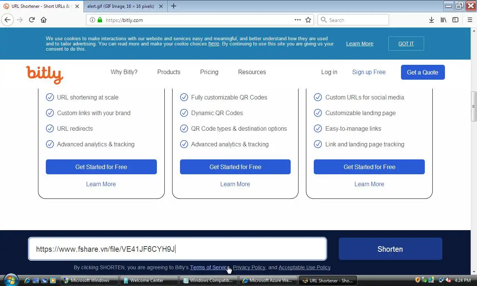
Task: Open the Firefox home page
Action: 44,20
